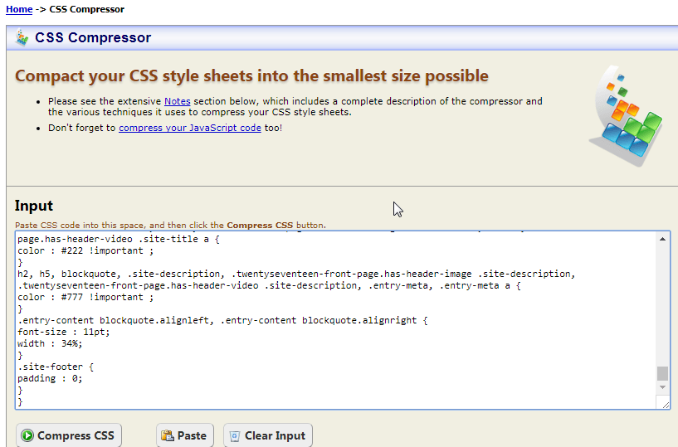Open the Home breadcrumb link

tap(19, 9)
